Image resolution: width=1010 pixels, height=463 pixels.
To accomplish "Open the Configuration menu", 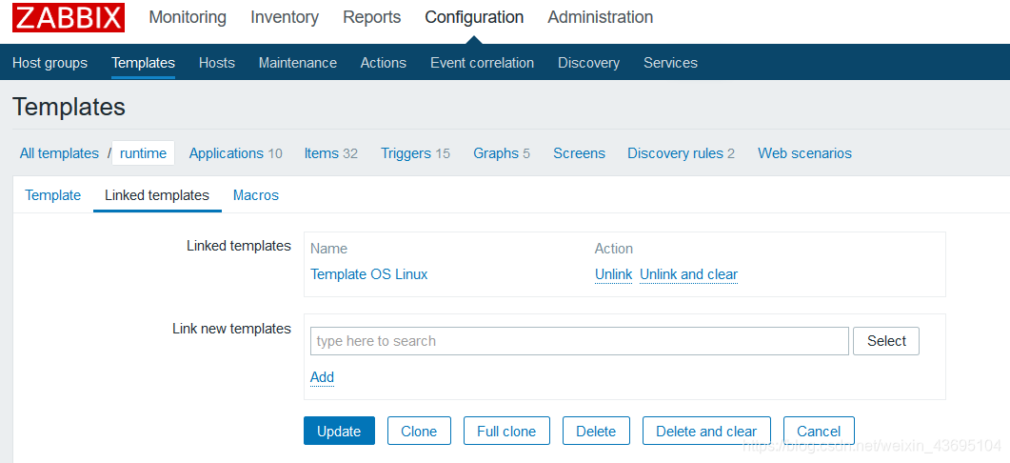I will click(x=474, y=17).
